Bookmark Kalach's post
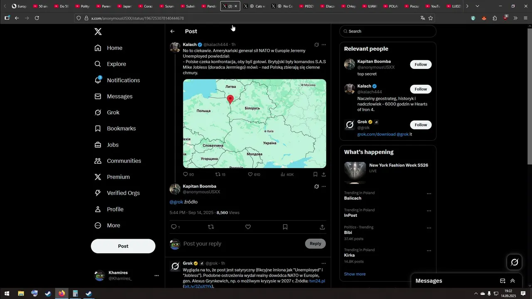This screenshot has height=299, width=532. [315, 174]
